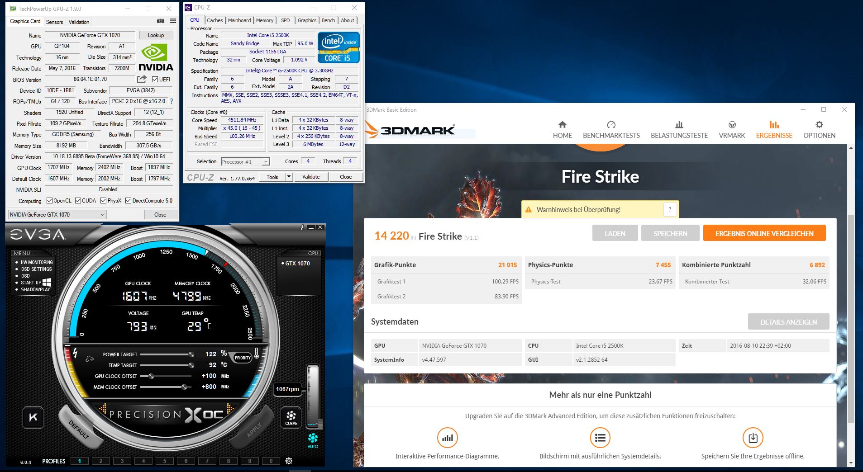Open the Bench tab in CPU-Z
The height and width of the screenshot is (472, 863).
pyautogui.click(x=328, y=20)
